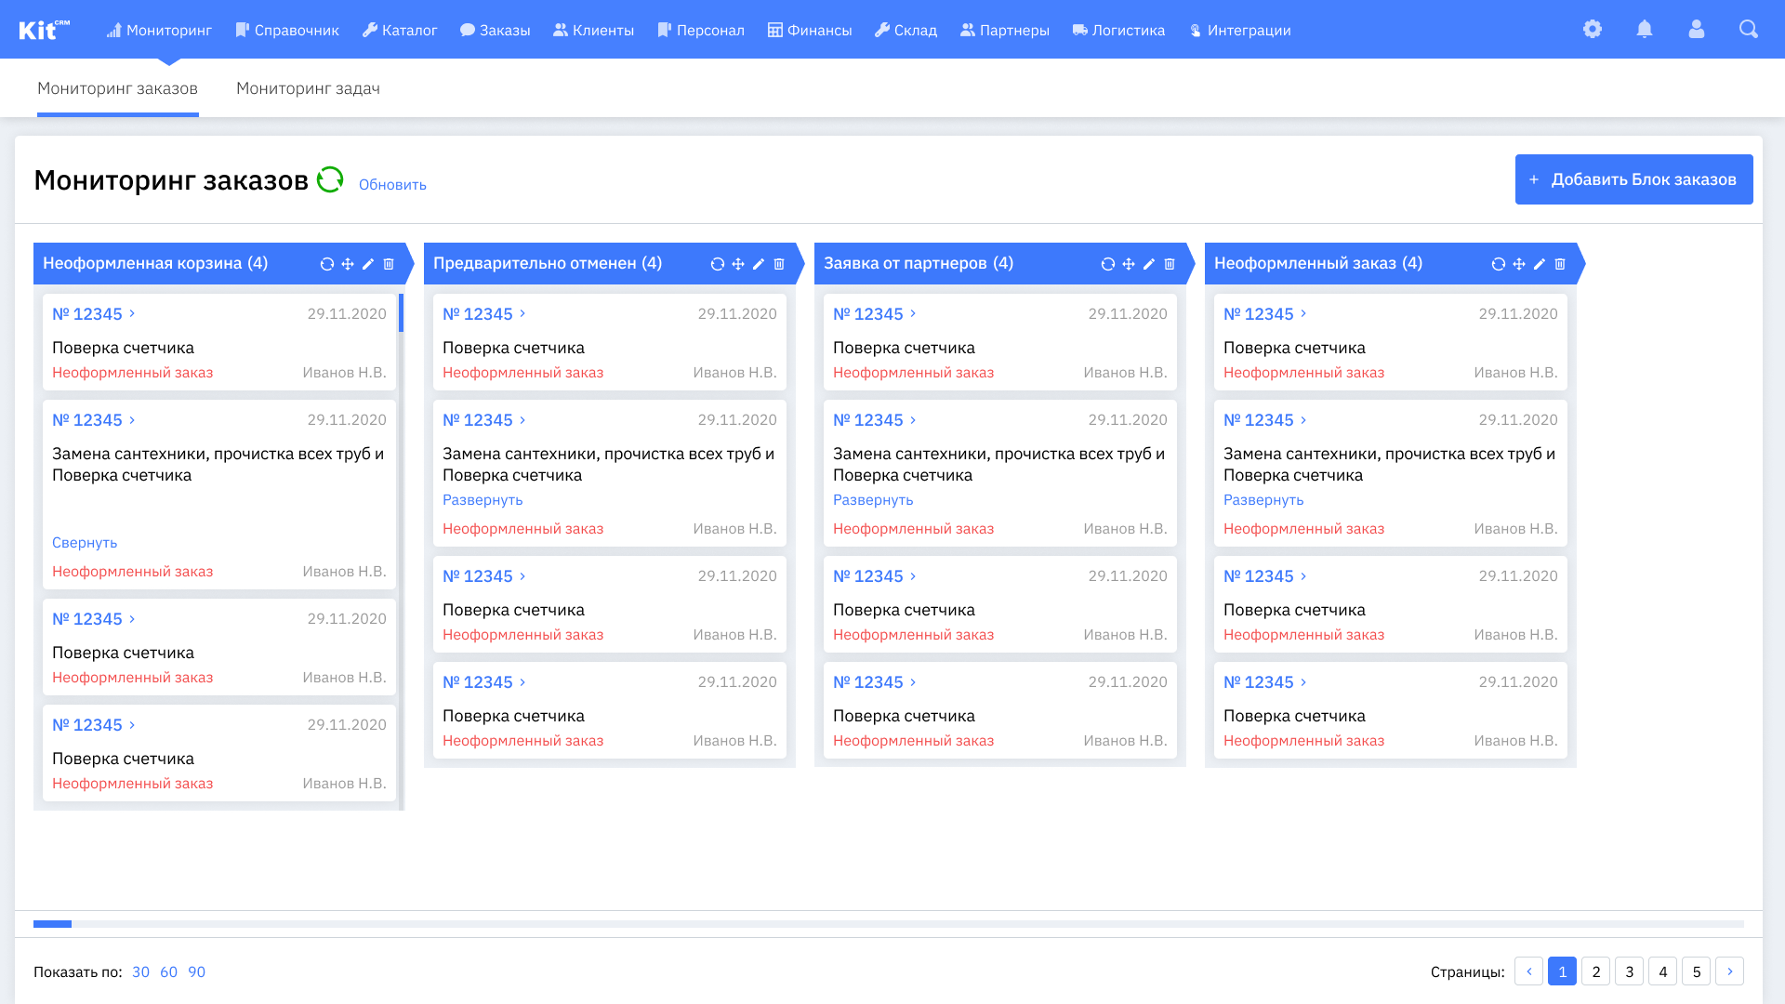
Task: Collapse order via Свернуть link
Action: tap(85, 543)
